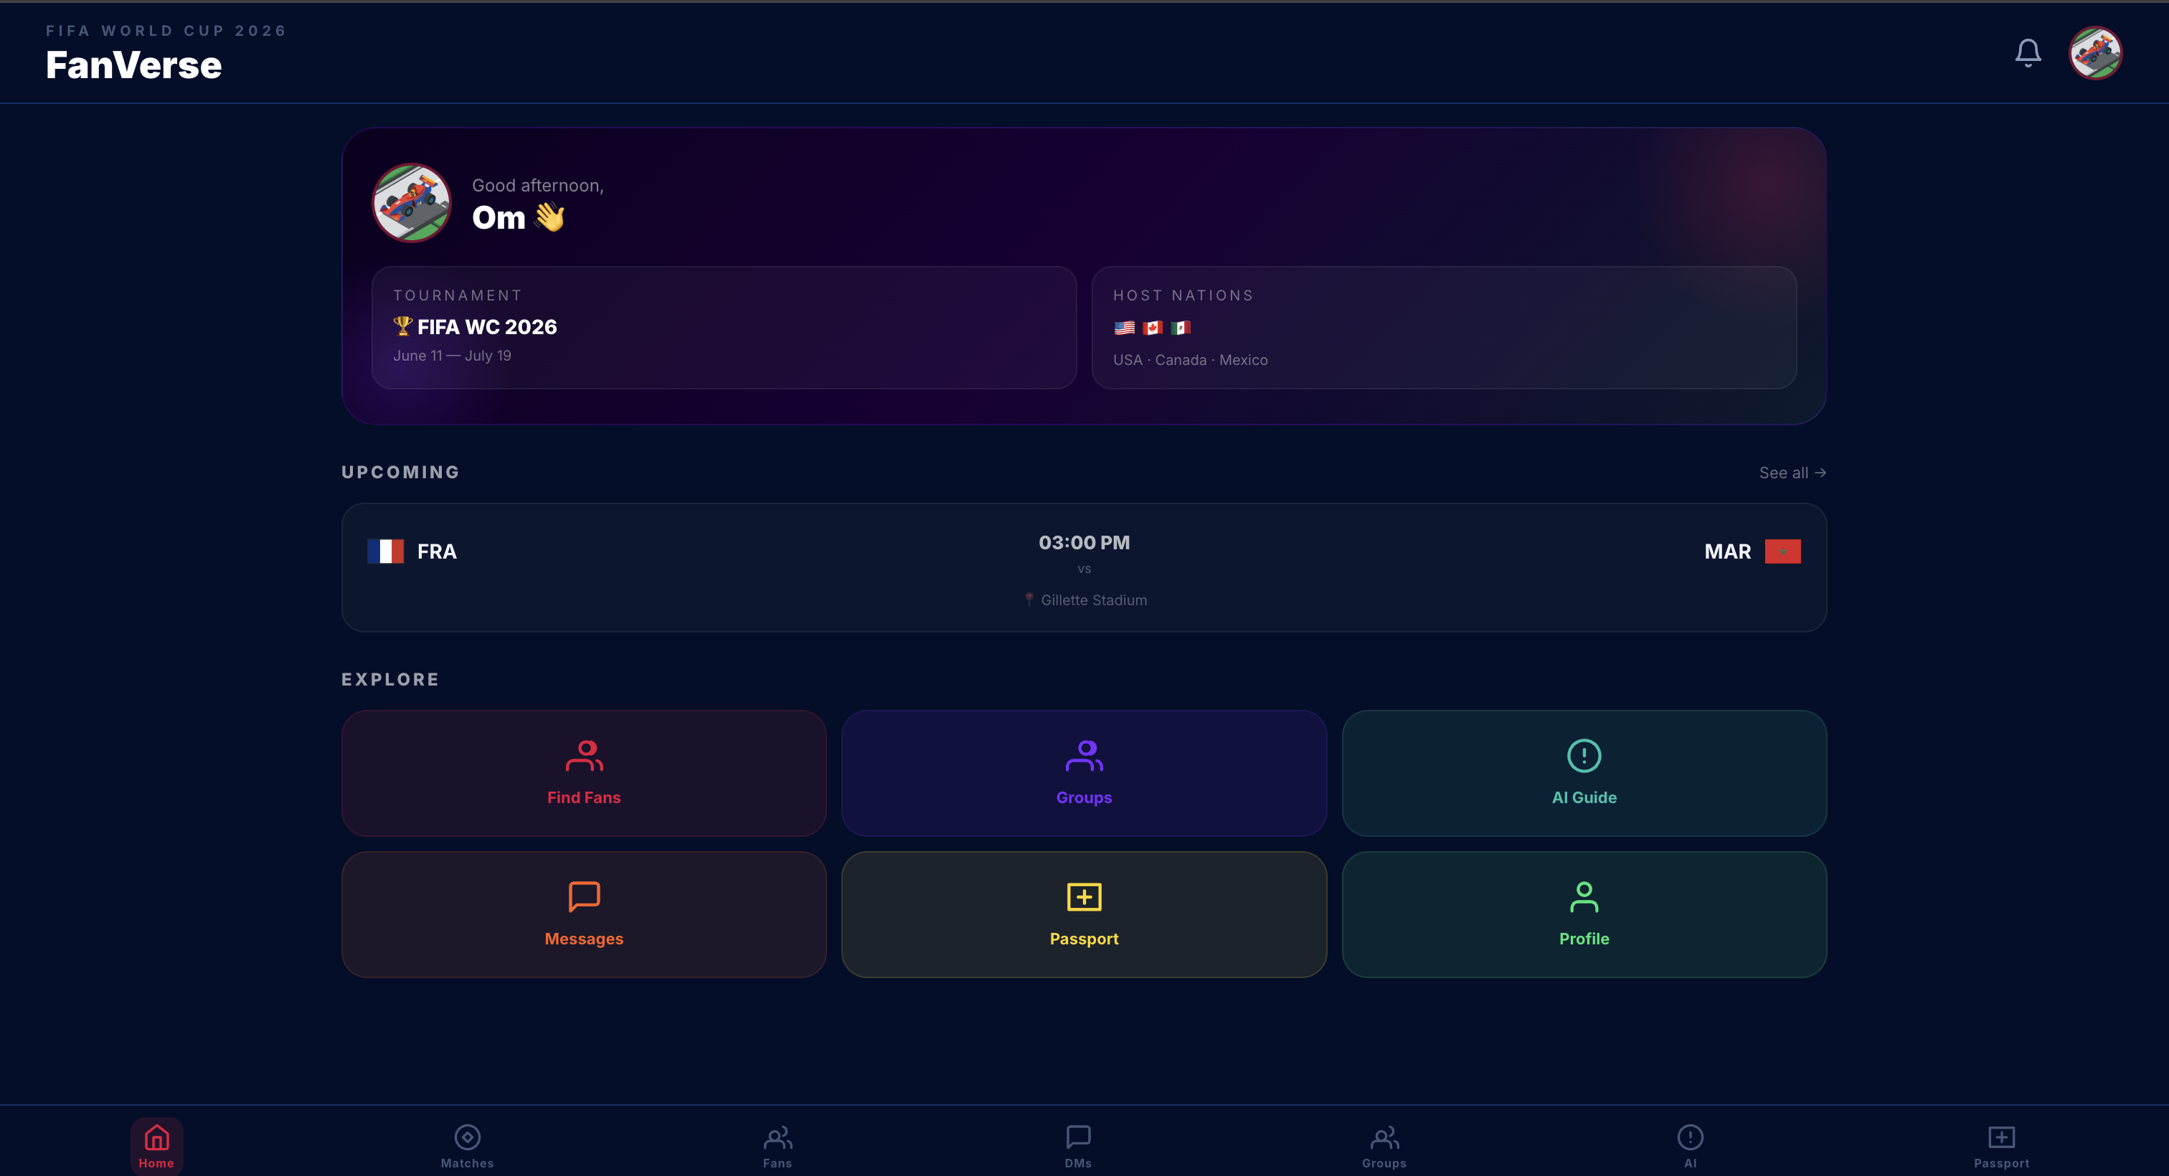Screen dimensions: 2169x1176
Task: Switch to the AI tab label
Action: 1690,1163
